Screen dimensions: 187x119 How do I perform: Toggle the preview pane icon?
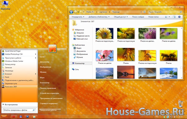(x=174, y=17)
